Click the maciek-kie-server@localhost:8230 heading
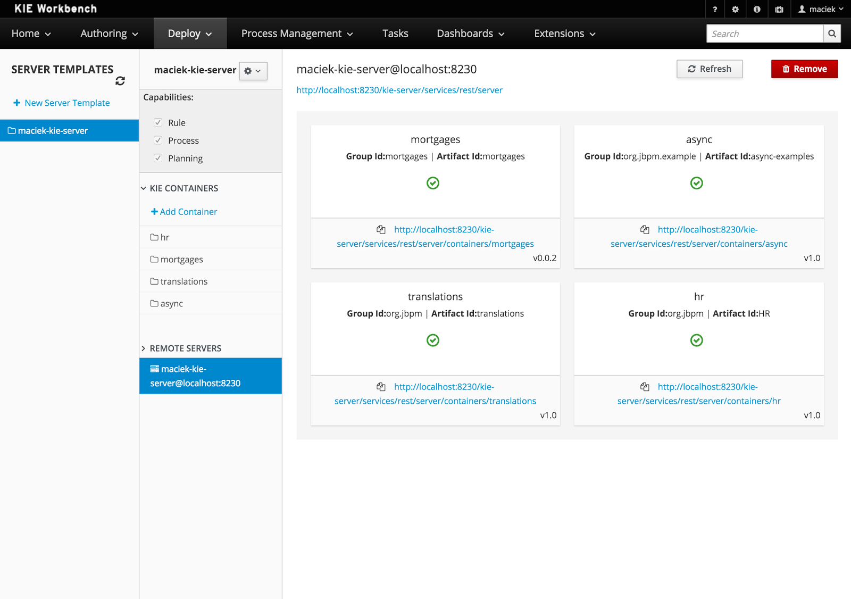The image size is (851, 599). click(387, 69)
